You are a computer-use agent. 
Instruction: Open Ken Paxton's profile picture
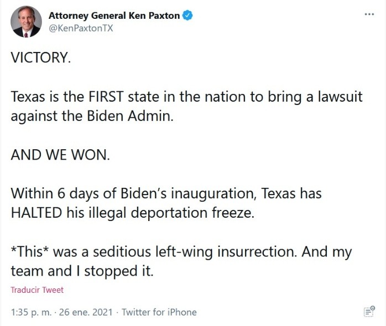pos(26,22)
